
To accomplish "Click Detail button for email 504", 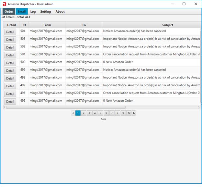I will pos(10,32).
